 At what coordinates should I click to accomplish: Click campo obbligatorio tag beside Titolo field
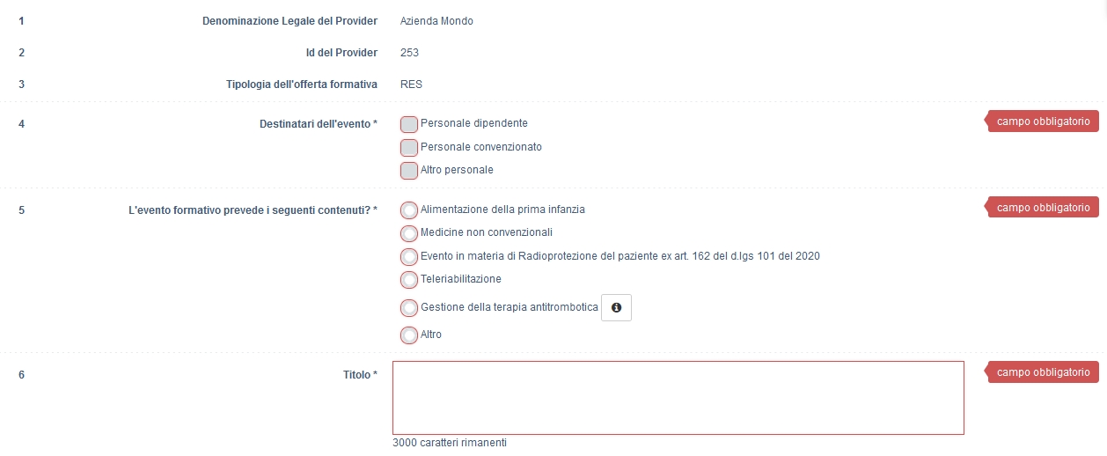coord(1043,372)
